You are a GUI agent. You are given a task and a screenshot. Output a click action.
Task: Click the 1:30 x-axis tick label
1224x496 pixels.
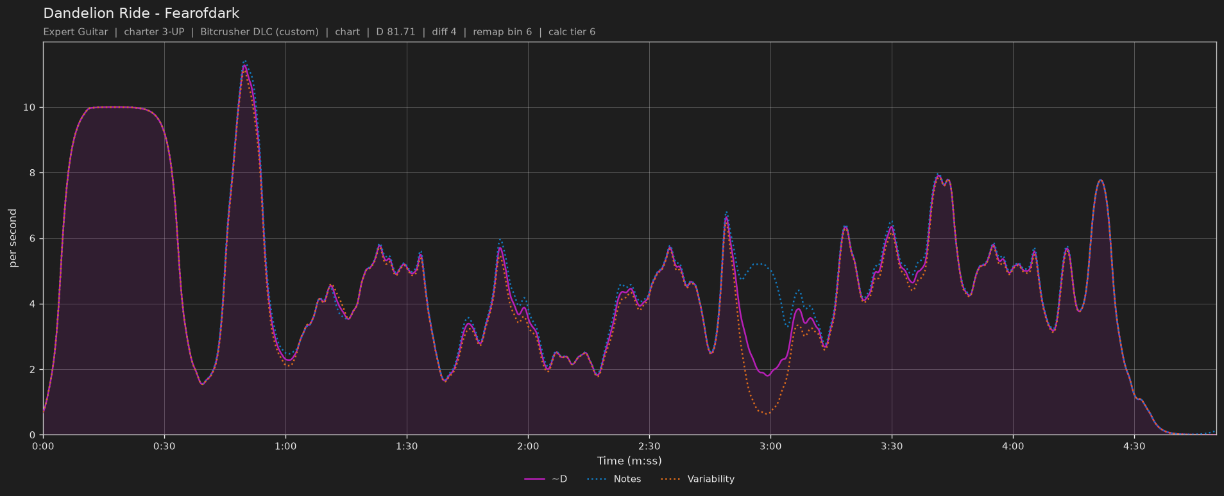[407, 446]
